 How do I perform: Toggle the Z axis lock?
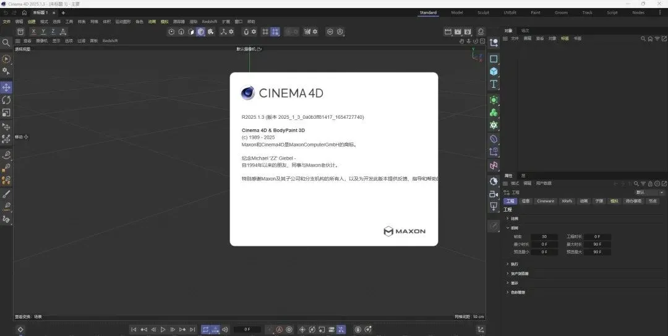pos(53,32)
